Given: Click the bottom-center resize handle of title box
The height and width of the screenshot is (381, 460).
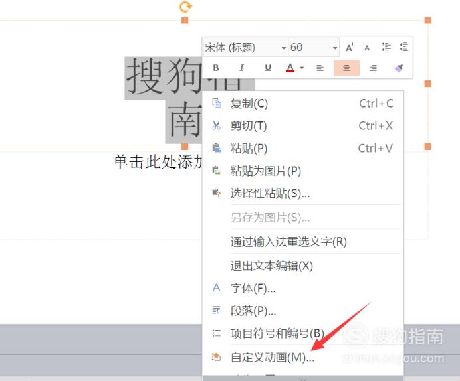Looking at the screenshot, I should 185,147.
